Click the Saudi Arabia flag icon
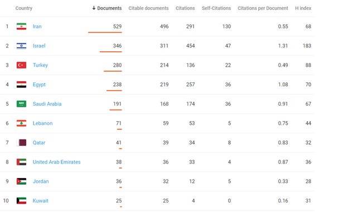Viewport: 357px width, 212px height. point(21,104)
